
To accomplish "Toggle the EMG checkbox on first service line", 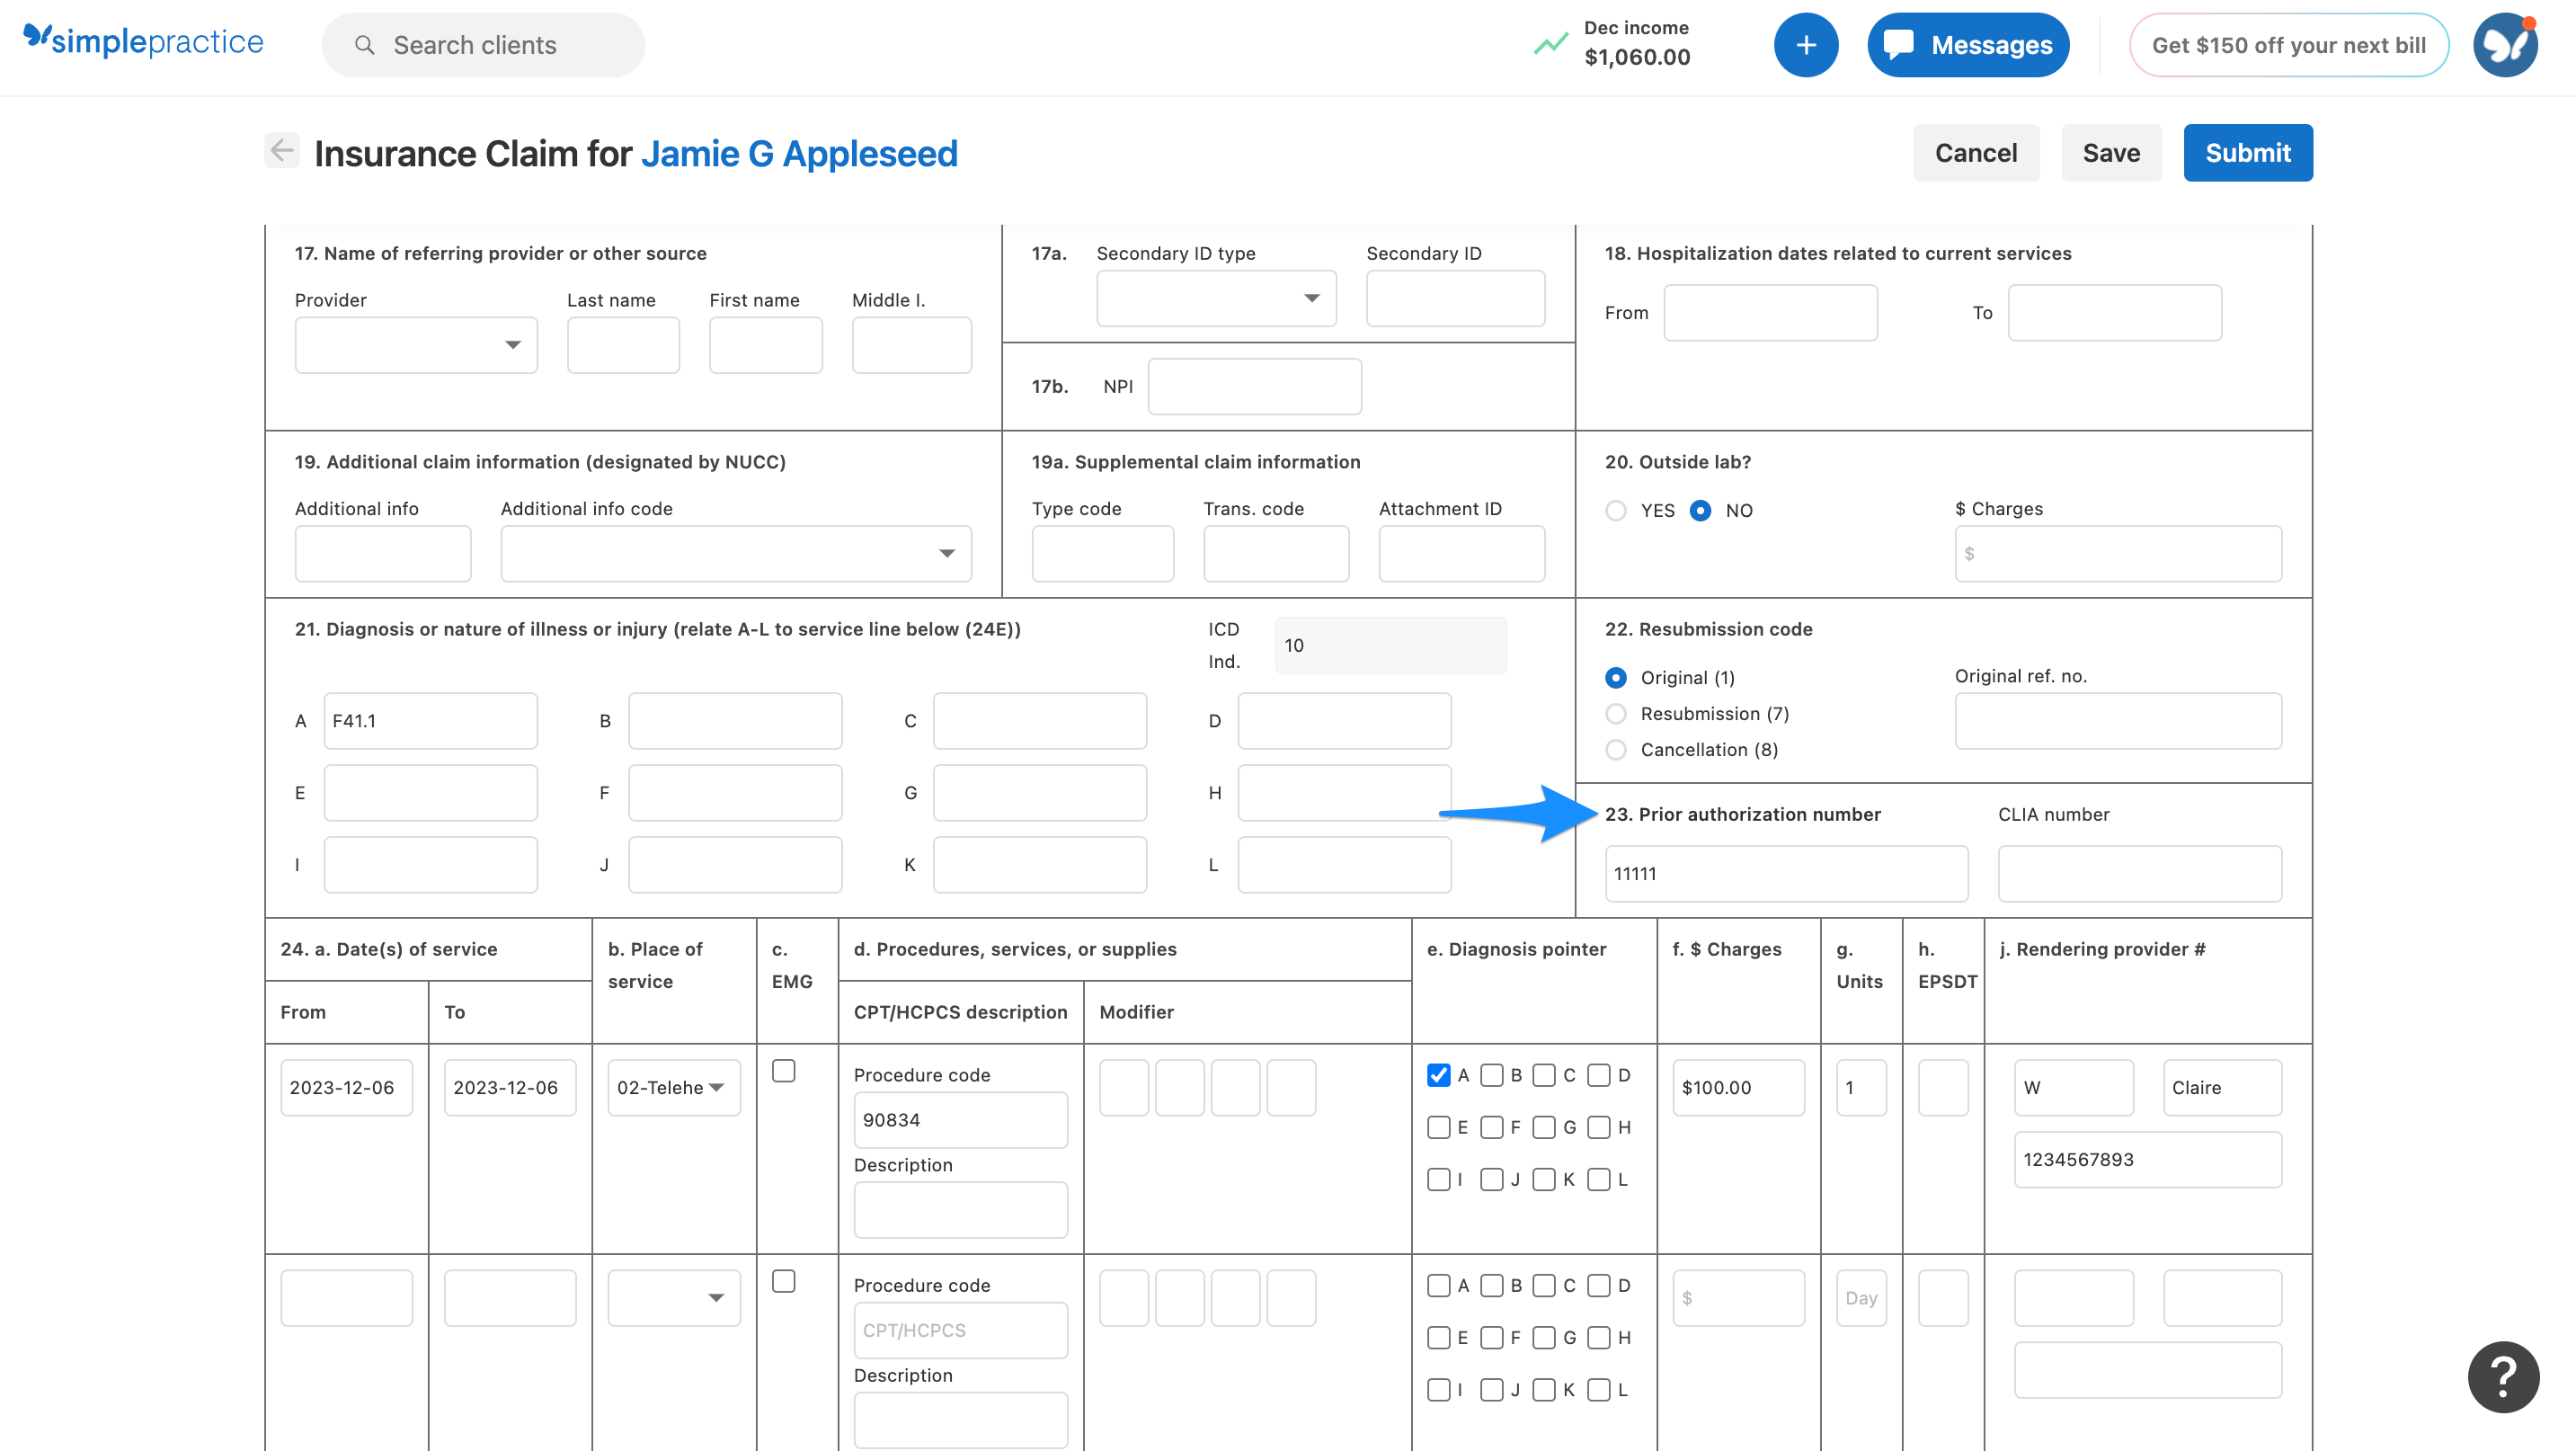I will [783, 1070].
